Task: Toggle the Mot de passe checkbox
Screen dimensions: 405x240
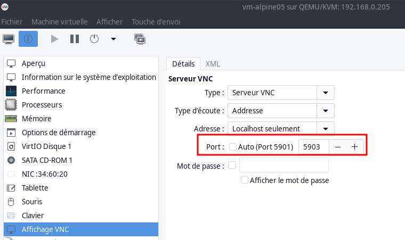Action: 232,165
